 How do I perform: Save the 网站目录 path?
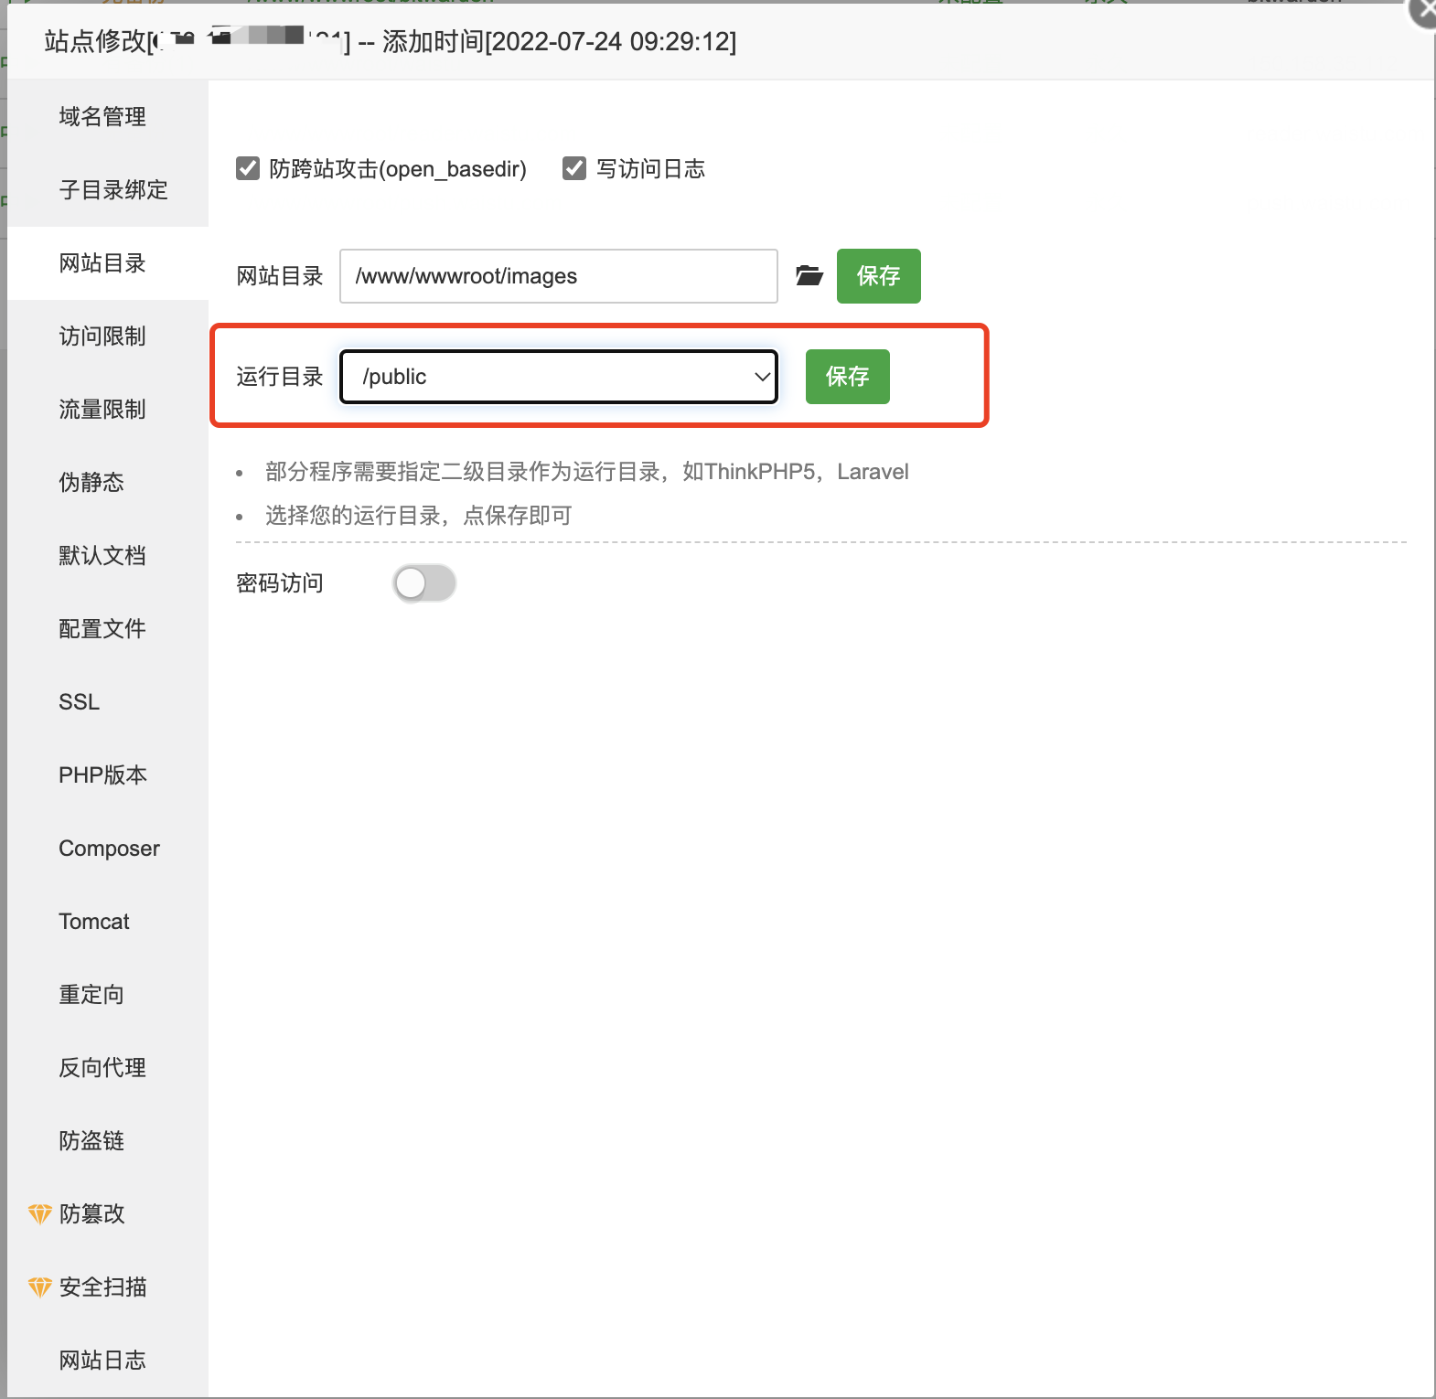[878, 276]
